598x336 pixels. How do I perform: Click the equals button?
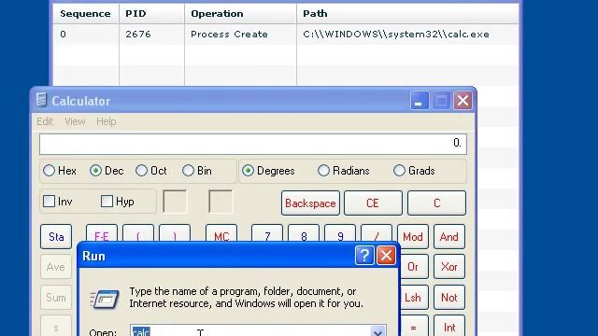click(414, 326)
